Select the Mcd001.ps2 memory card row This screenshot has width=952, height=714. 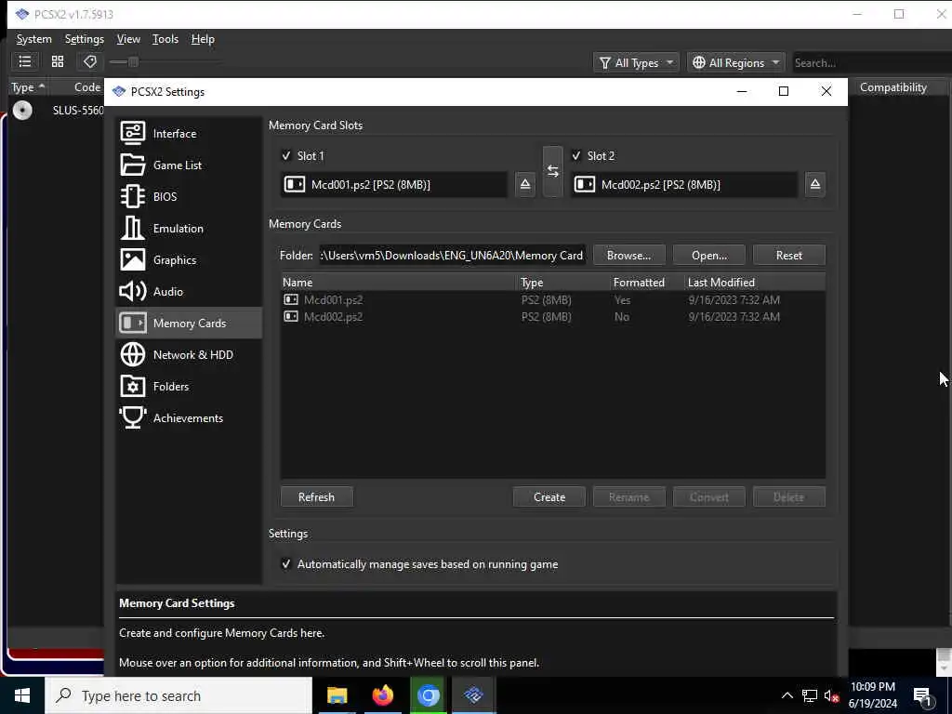[552, 299]
